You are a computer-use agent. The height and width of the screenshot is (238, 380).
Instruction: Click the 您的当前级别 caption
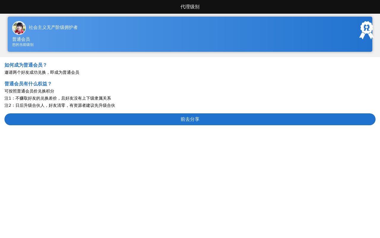[x=23, y=45]
